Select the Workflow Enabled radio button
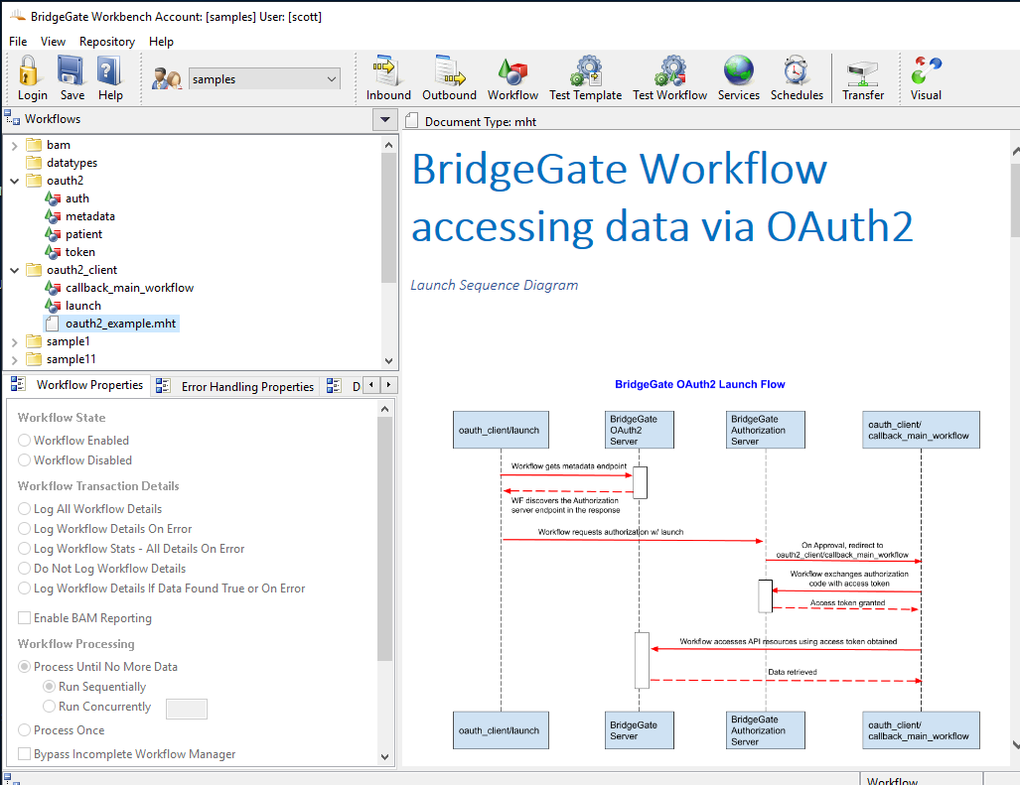The height and width of the screenshot is (785, 1020). pyautogui.click(x=25, y=441)
